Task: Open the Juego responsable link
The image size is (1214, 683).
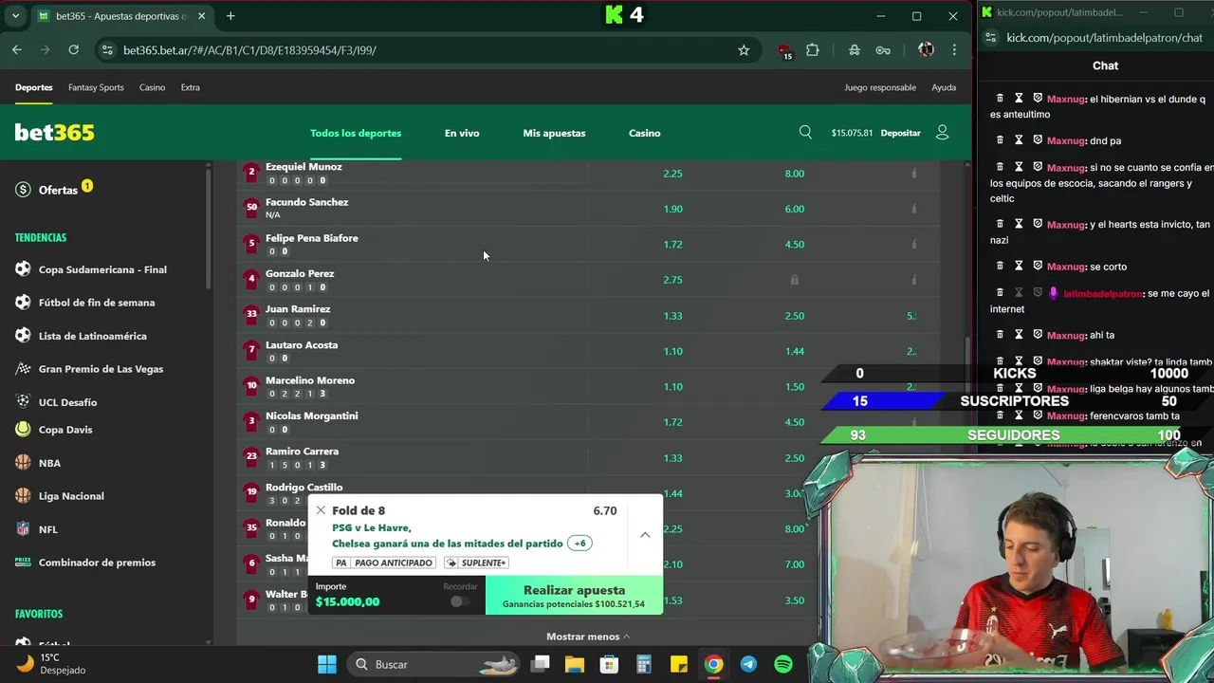Action: coord(880,87)
